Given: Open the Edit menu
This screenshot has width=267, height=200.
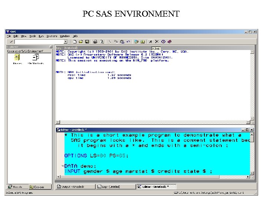Looking at the screenshot, I should point(16,36).
